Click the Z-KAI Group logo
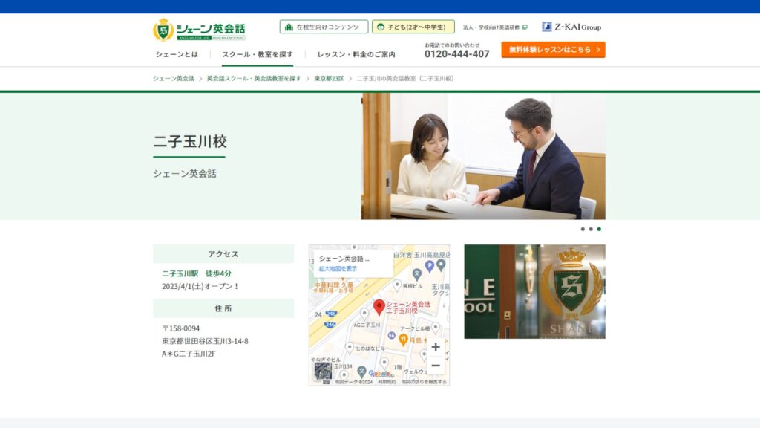760x428 pixels. [x=571, y=27]
